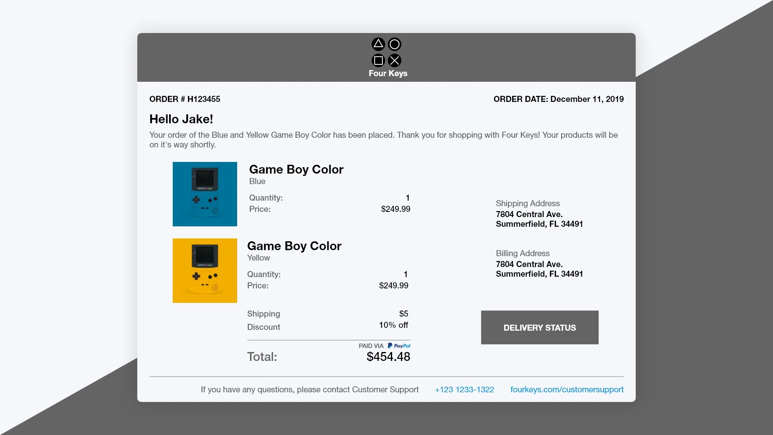This screenshot has height=435, width=773.
Task: Click the total amount $454.48
Action: coord(389,357)
